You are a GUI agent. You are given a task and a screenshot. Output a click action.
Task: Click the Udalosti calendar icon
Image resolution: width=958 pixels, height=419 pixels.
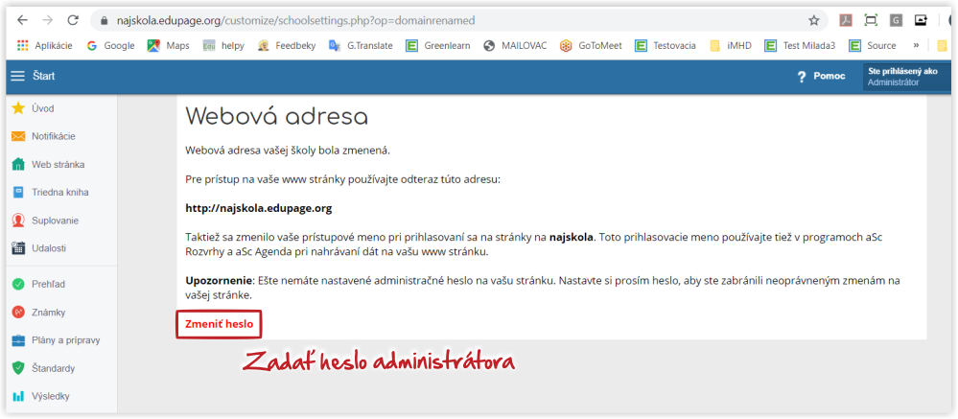(x=17, y=247)
